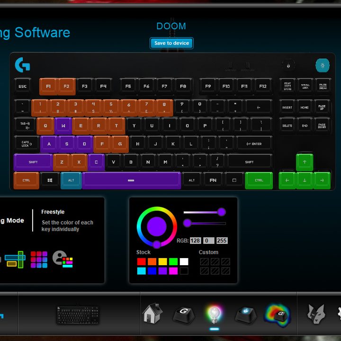Click the Save to device button
The width and height of the screenshot is (341, 341).
(171, 43)
